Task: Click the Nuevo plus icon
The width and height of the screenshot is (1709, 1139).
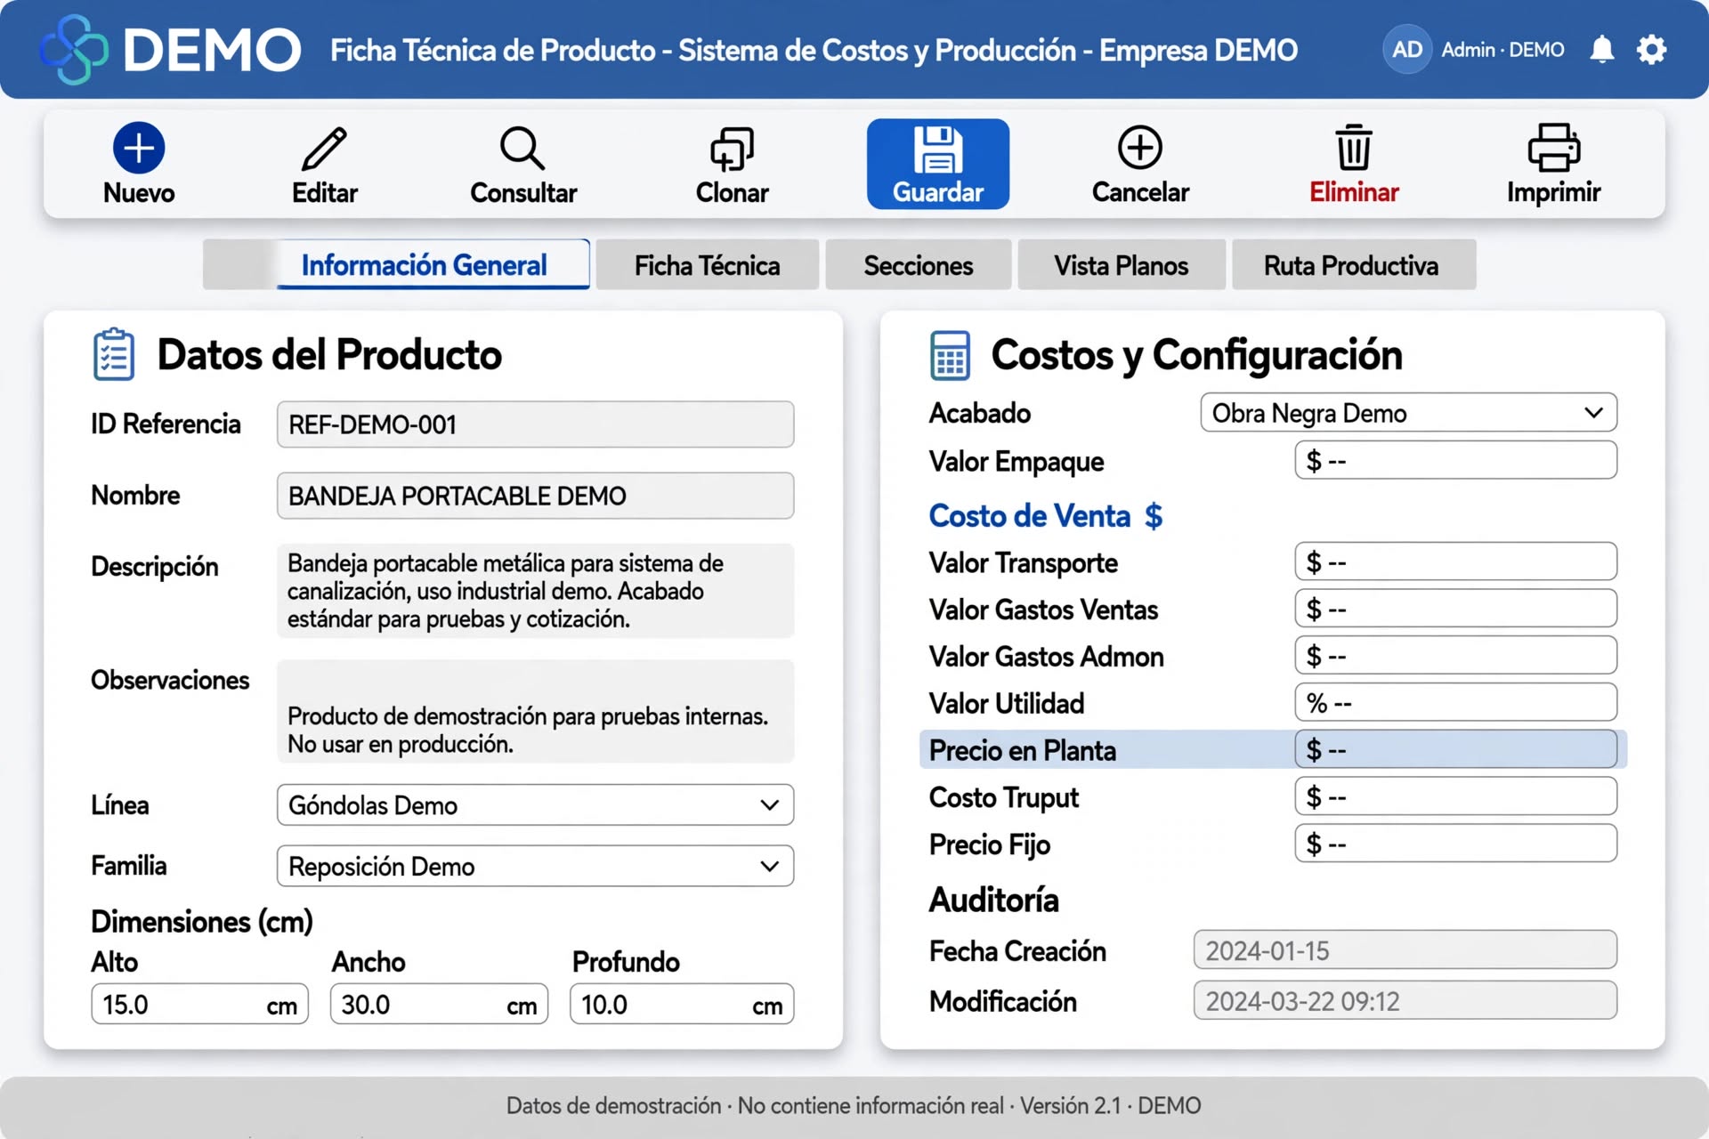Action: [139, 148]
